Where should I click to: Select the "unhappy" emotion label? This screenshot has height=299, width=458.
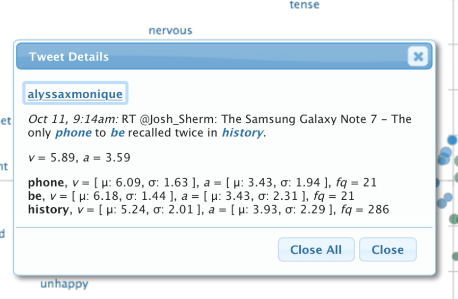(x=64, y=284)
